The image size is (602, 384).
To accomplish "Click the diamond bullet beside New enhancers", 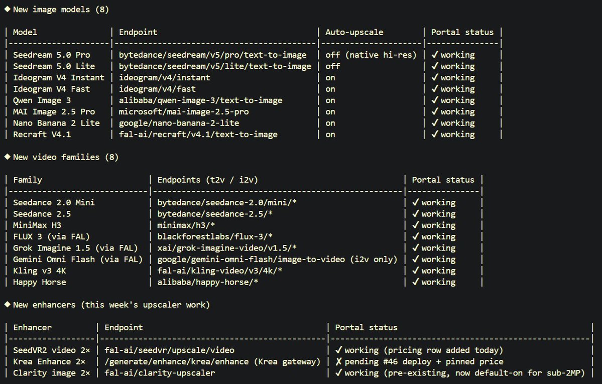I will [8, 305].
